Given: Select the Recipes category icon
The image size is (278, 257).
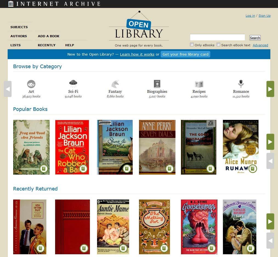Looking at the screenshot, I should (x=199, y=84).
